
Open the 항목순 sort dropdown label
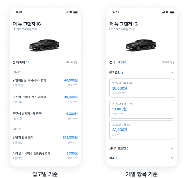tap(166, 62)
